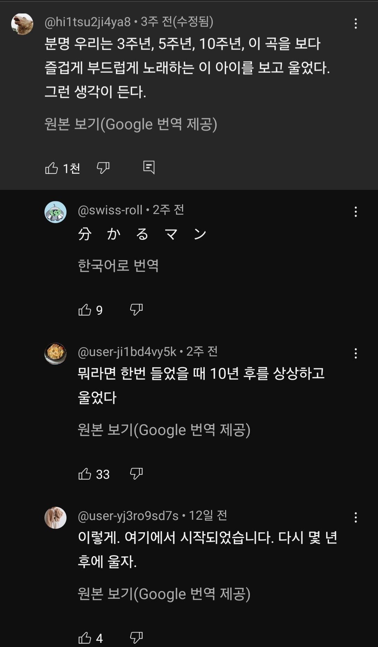Open @user-ji1bd4vy5k profile avatar

[55, 354]
